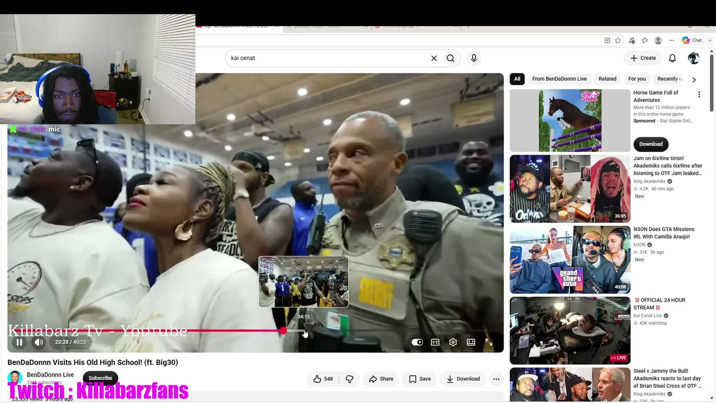Open the Steel v Jammy video thumbnail
Screen dimensions: 716x403
pyautogui.click(x=570, y=384)
